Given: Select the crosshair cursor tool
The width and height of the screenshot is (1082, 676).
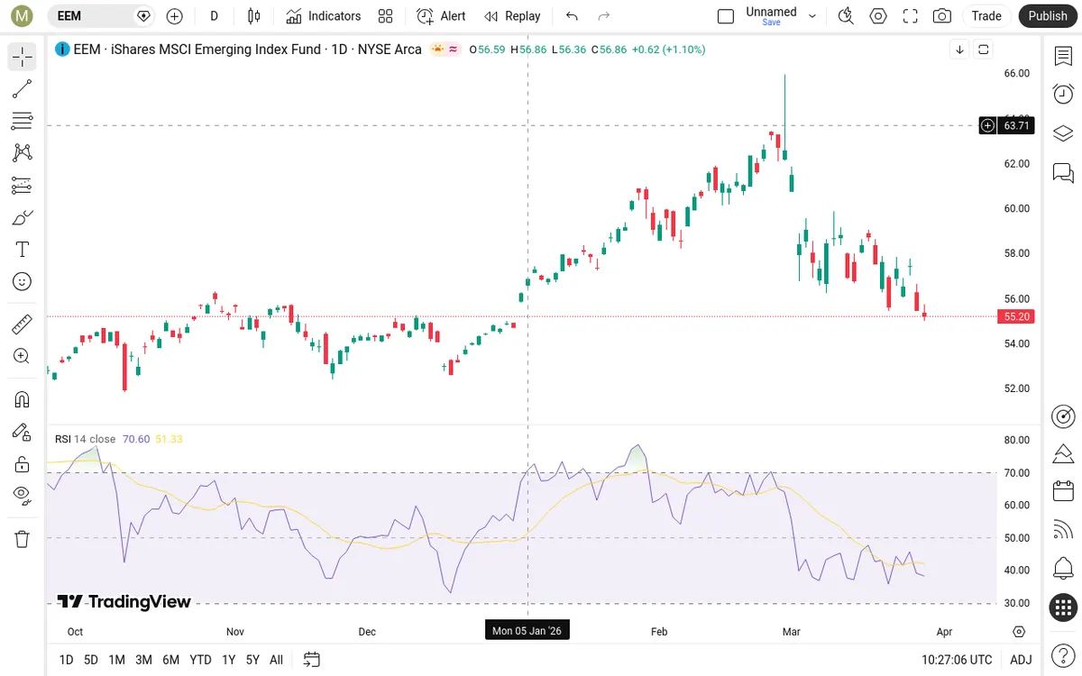Looking at the screenshot, I should coord(23,57).
